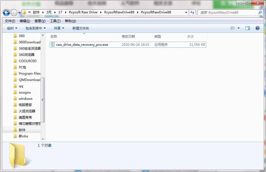Click the 新obs folder icon

pos(15,136)
